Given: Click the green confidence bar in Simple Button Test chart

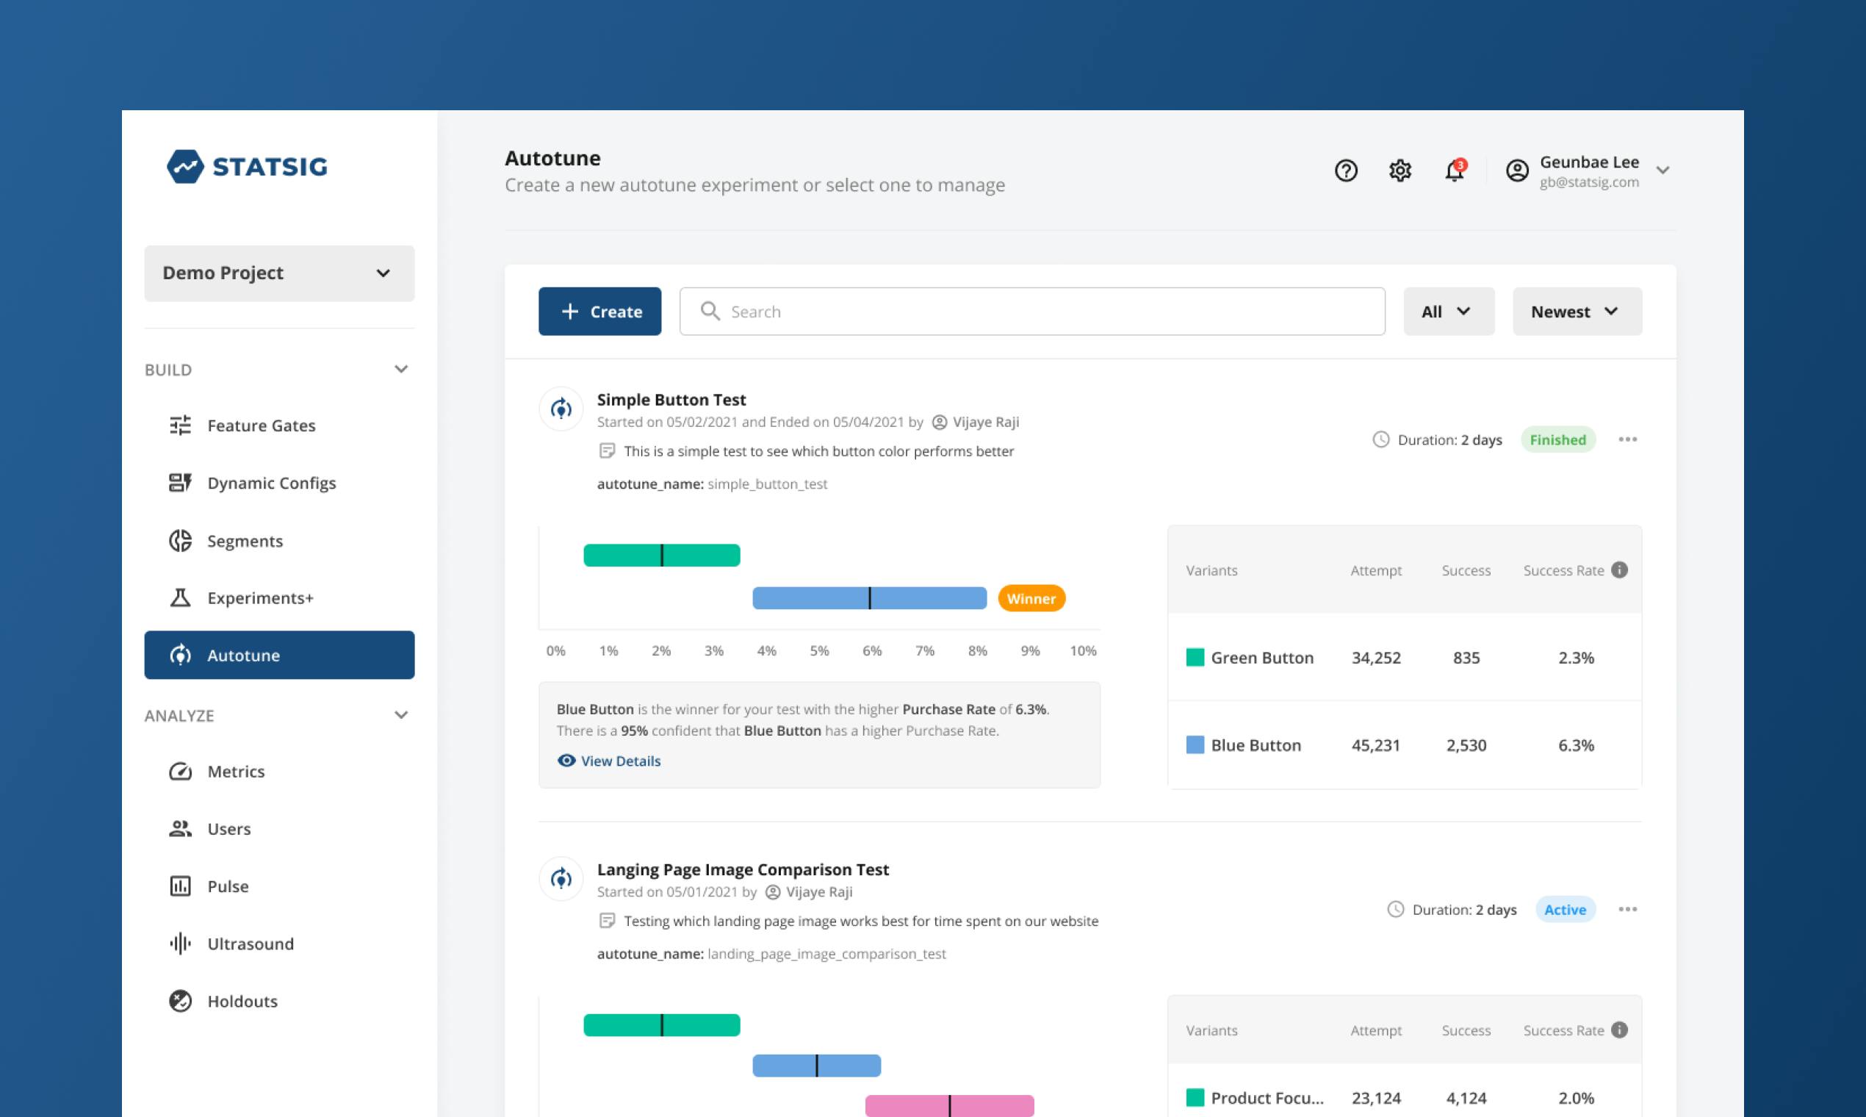Looking at the screenshot, I should [x=661, y=555].
